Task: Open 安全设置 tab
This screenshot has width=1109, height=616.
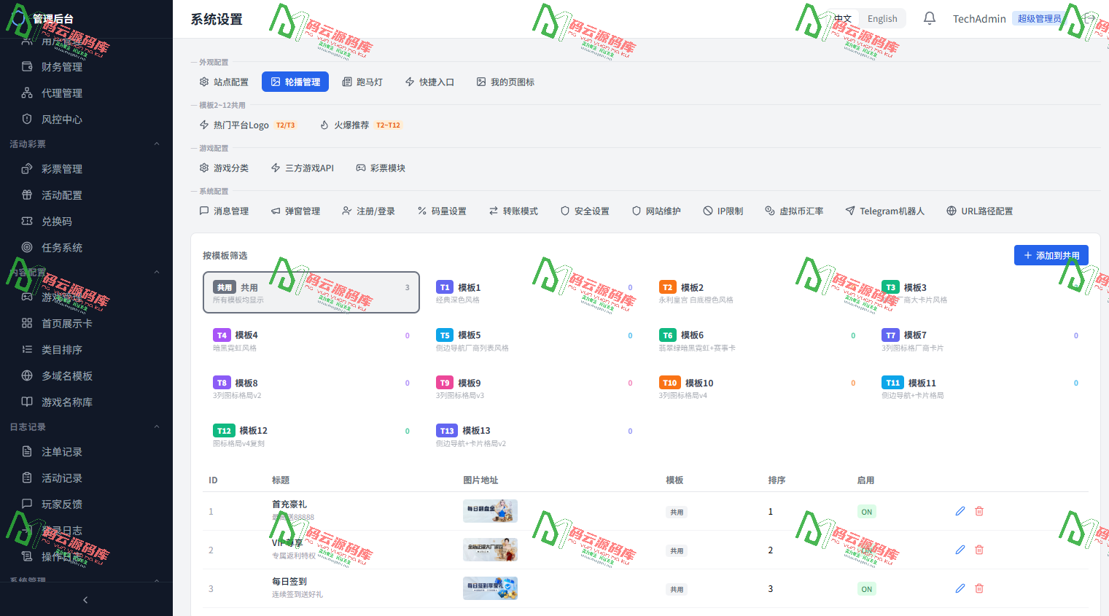Action: click(x=585, y=211)
